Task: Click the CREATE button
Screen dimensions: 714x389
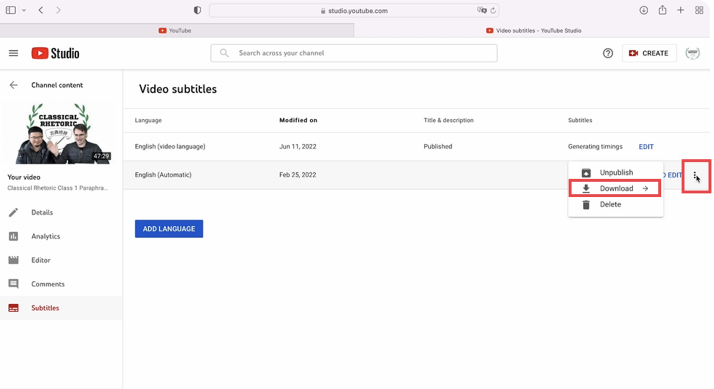Action: click(649, 53)
